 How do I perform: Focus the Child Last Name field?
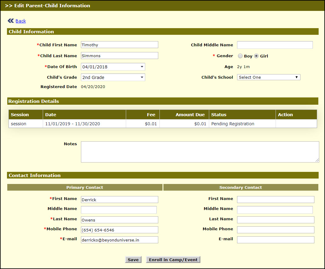pos(119,56)
